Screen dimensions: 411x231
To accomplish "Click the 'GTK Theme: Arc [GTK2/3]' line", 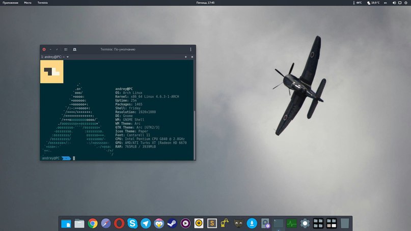I will point(138,127).
